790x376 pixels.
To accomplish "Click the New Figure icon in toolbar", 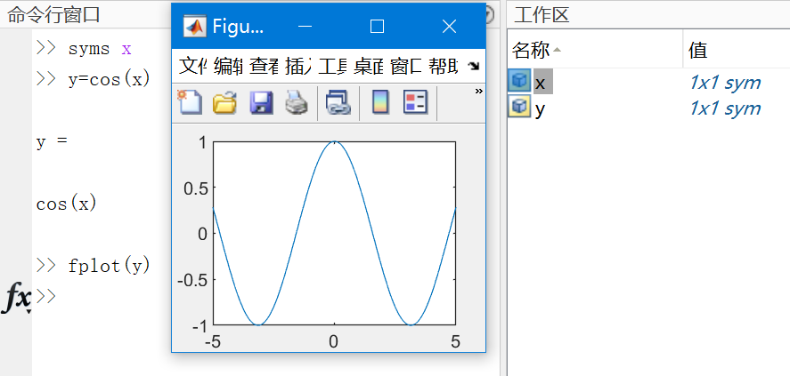I will (x=190, y=102).
